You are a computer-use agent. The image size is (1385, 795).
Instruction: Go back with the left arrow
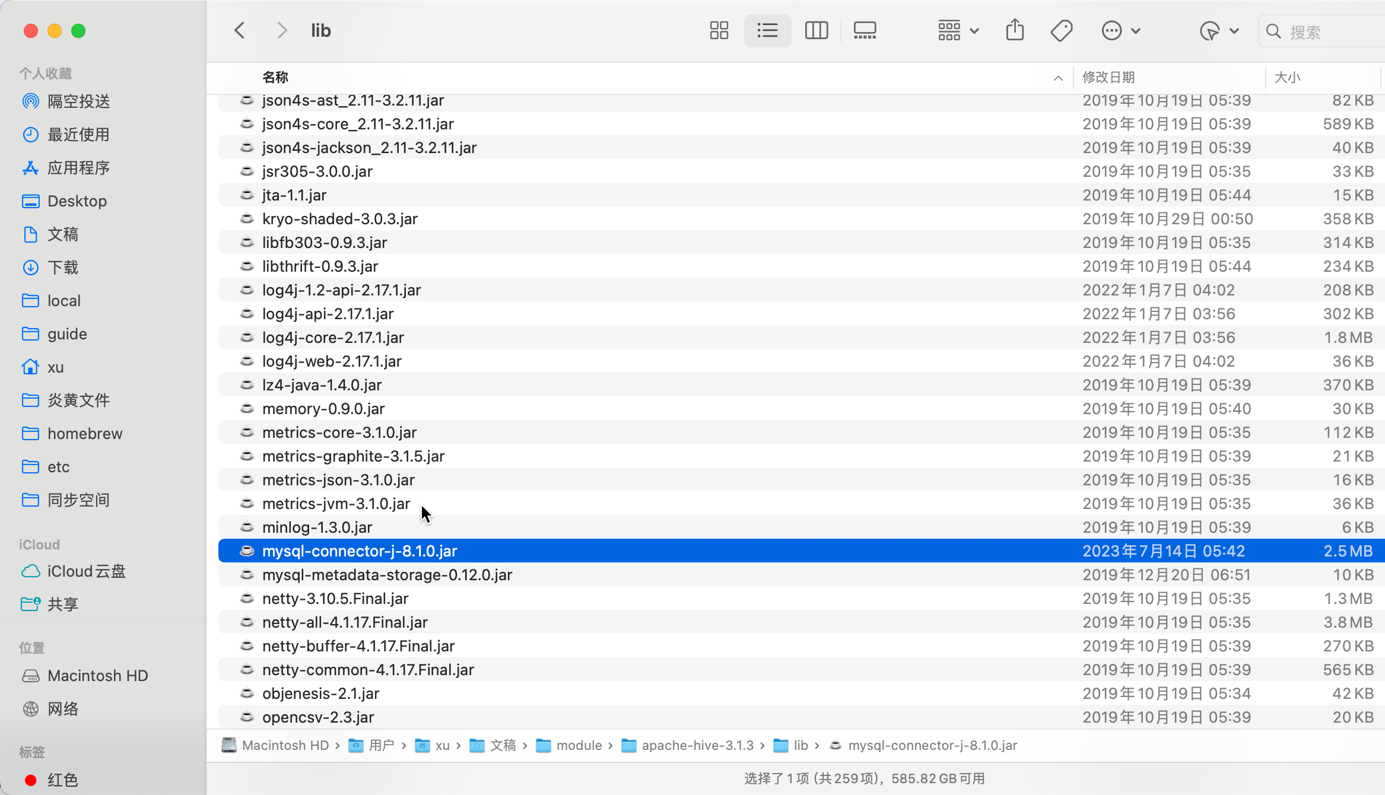[x=240, y=31]
